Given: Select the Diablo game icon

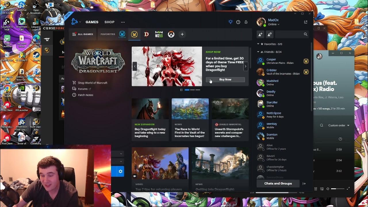Looking at the screenshot, I should click(x=146, y=34).
